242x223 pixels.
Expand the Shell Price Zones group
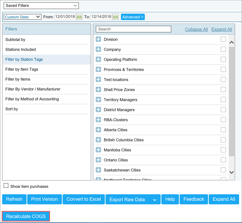[98, 90]
